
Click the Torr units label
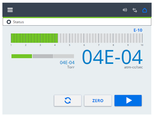71,67
